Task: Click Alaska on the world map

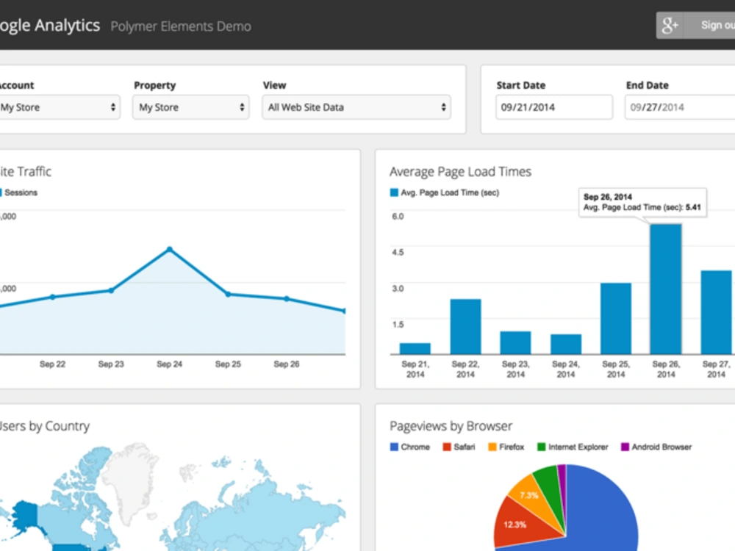Action: (x=26, y=516)
